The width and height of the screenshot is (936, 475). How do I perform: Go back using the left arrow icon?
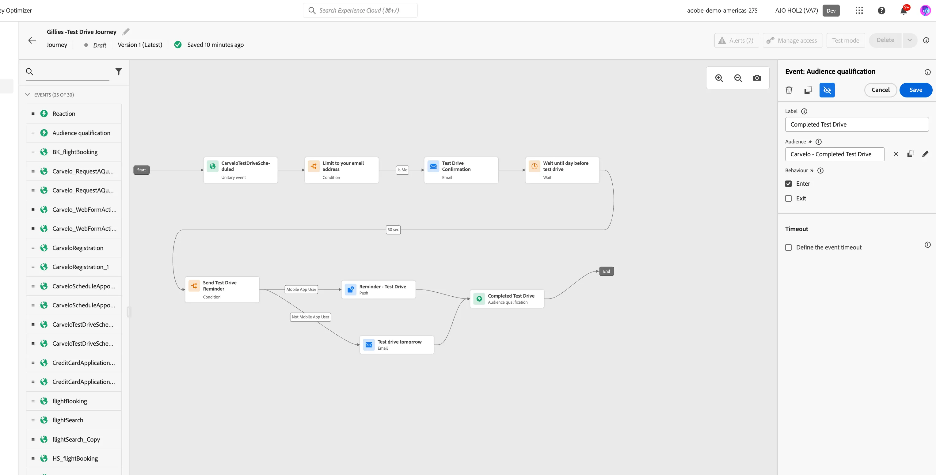pyautogui.click(x=32, y=40)
